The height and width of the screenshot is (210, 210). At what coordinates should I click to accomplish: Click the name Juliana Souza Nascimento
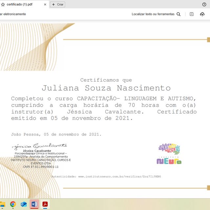[x=106, y=88]
